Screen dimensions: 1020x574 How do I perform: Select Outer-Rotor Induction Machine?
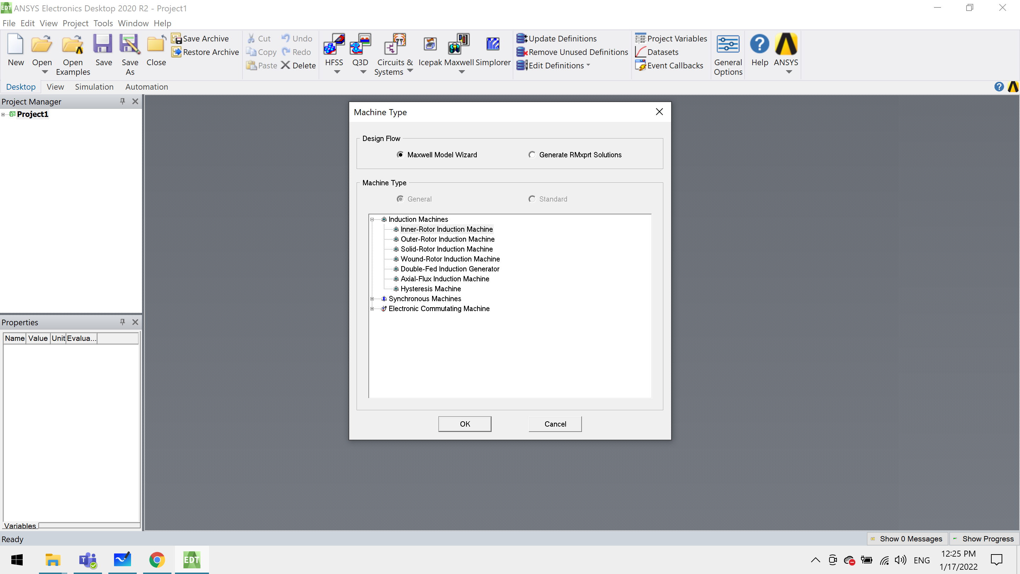click(x=447, y=239)
